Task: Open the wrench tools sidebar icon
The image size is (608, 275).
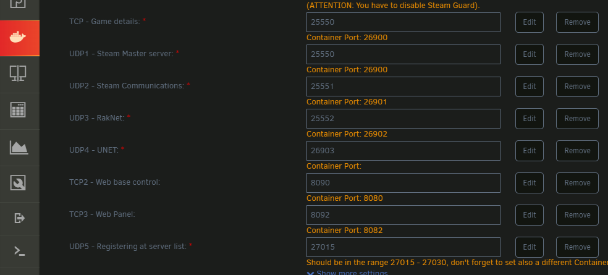Action: [18, 183]
